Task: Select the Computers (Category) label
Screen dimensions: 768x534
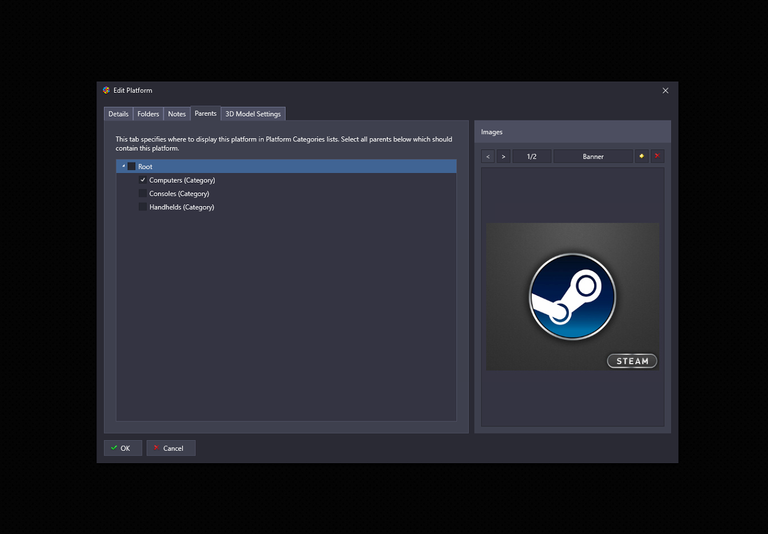Action: coord(182,180)
